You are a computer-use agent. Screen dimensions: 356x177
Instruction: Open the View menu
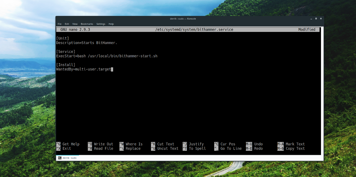click(75, 24)
